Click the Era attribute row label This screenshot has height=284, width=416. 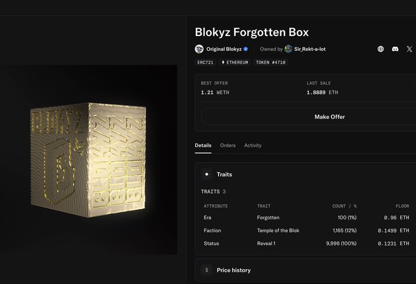pos(207,217)
